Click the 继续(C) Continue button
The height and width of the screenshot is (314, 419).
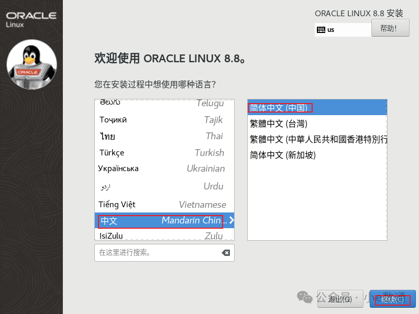[392, 299]
